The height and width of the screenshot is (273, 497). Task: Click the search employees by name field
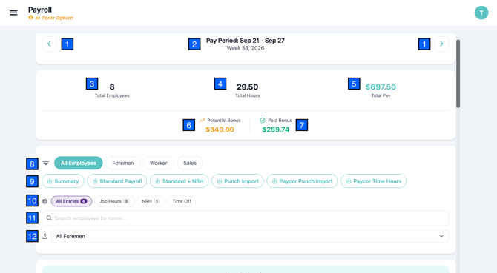246,218
